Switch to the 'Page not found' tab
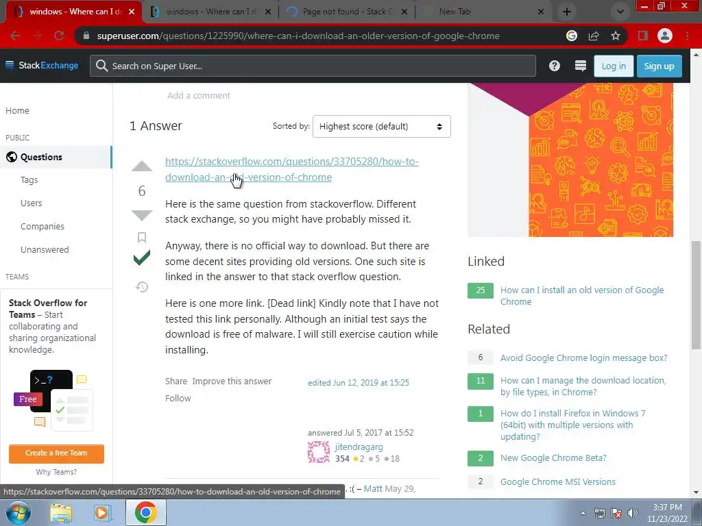The width and height of the screenshot is (702, 526). coord(346,12)
